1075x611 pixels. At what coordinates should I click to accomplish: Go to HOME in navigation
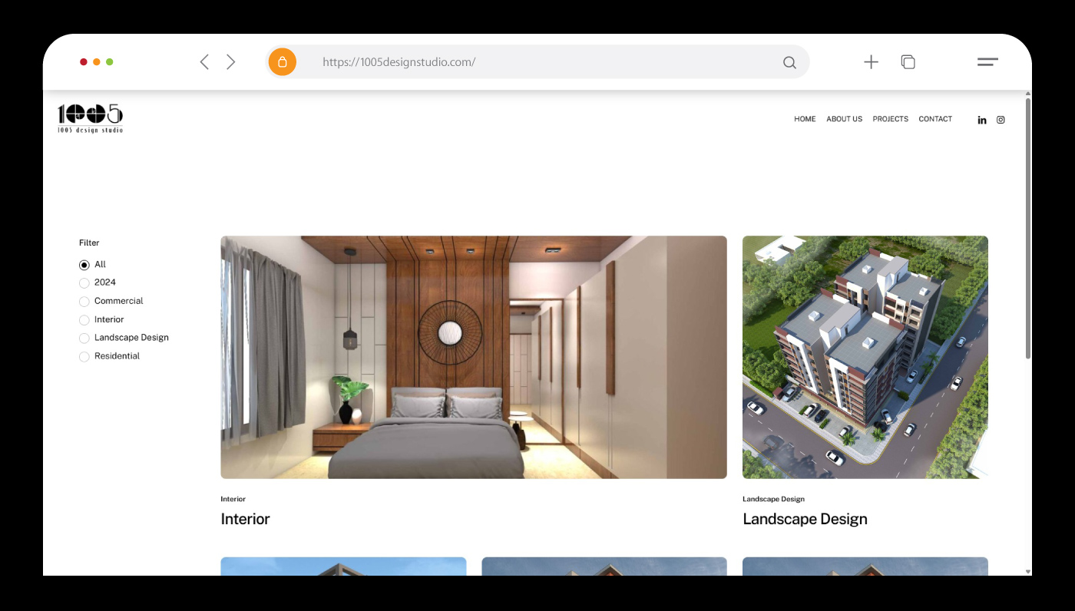(x=805, y=119)
